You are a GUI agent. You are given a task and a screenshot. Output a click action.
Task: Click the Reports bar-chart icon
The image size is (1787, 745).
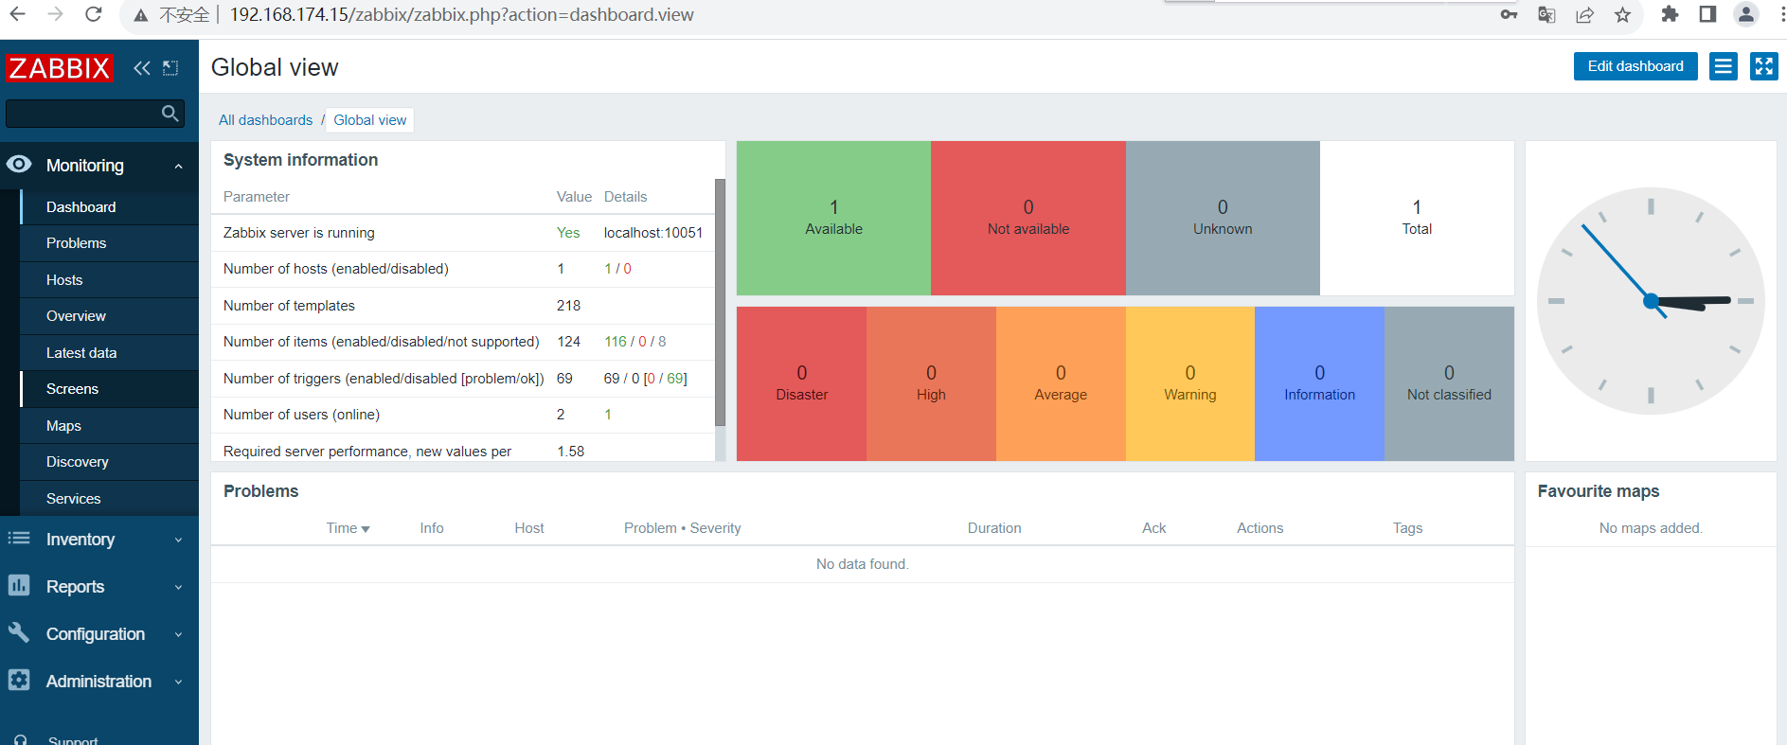coord(19,586)
